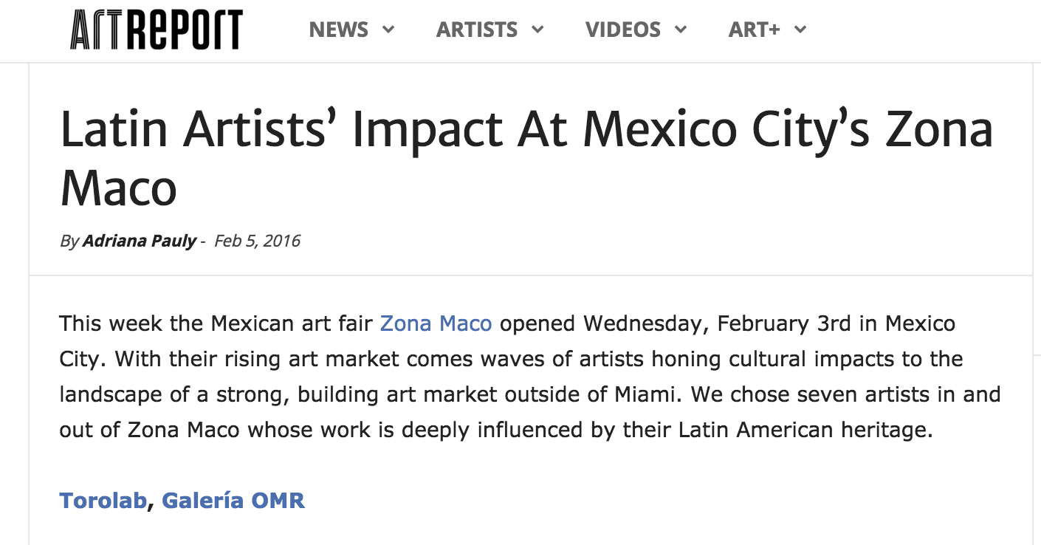Expand the ART+ dropdown chevron
This screenshot has height=545, width=1041.
click(x=800, y=30)
